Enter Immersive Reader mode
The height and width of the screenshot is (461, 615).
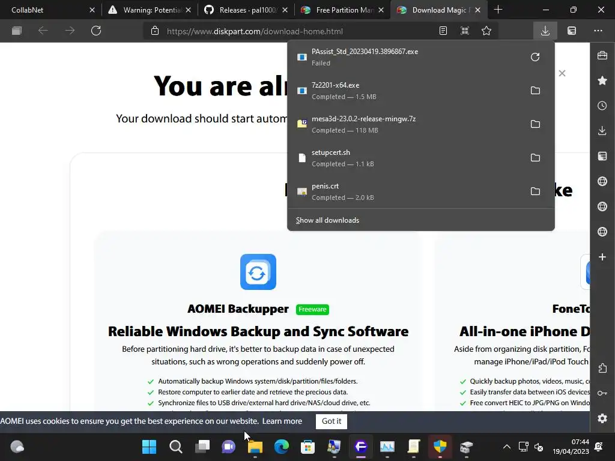(x=443, y=31)
